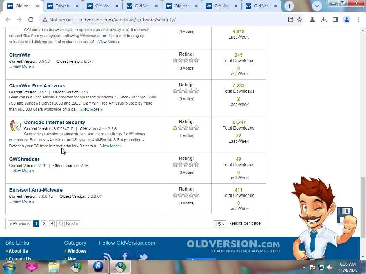This screenshot has width=366, height=274.
Task: Open Chrome Labs flask icon
Action: (x=312, y=20)
